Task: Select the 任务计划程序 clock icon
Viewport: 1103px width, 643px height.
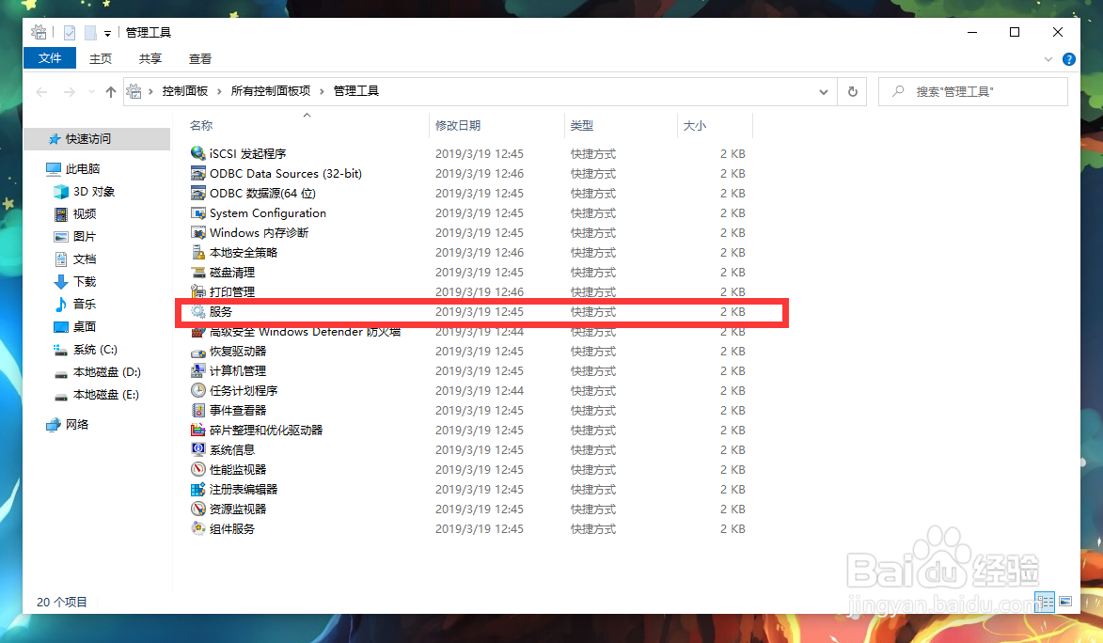Action: pyautogui.click(x=198, y=390)
